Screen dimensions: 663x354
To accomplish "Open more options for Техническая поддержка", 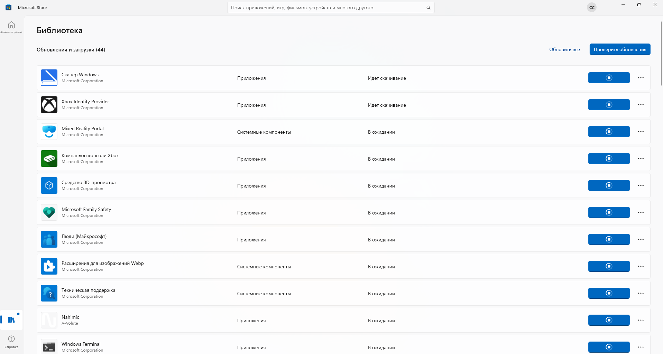I will [641, 293].
